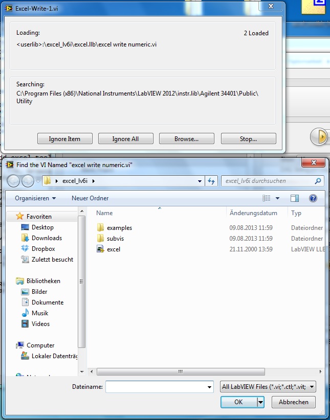
Task: Open Lokaler Datenträger in the sidebar
Action: point(54,356)
